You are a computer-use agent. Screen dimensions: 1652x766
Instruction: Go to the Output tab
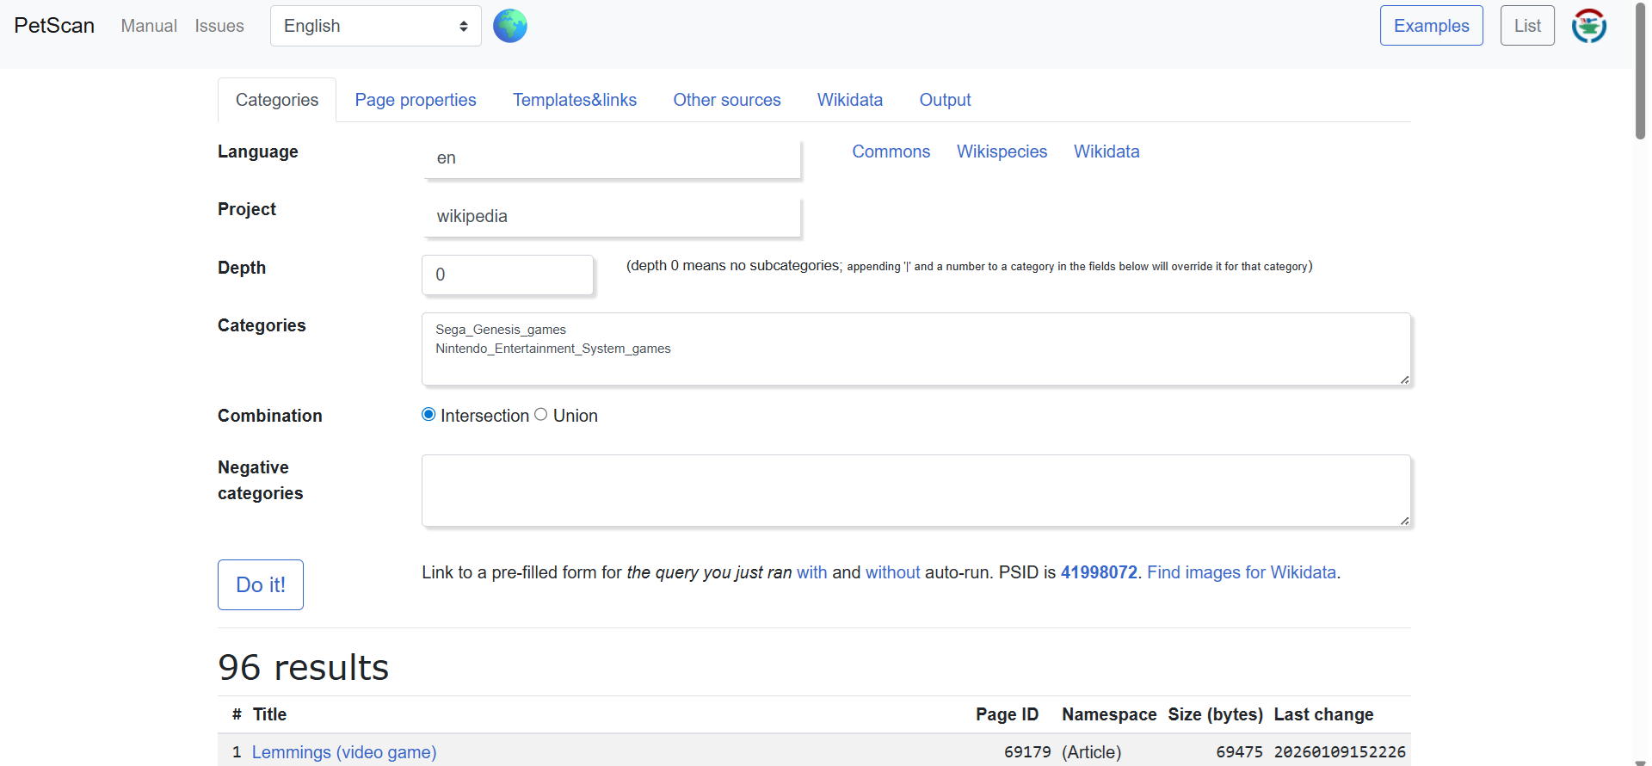tap(945, 100)
